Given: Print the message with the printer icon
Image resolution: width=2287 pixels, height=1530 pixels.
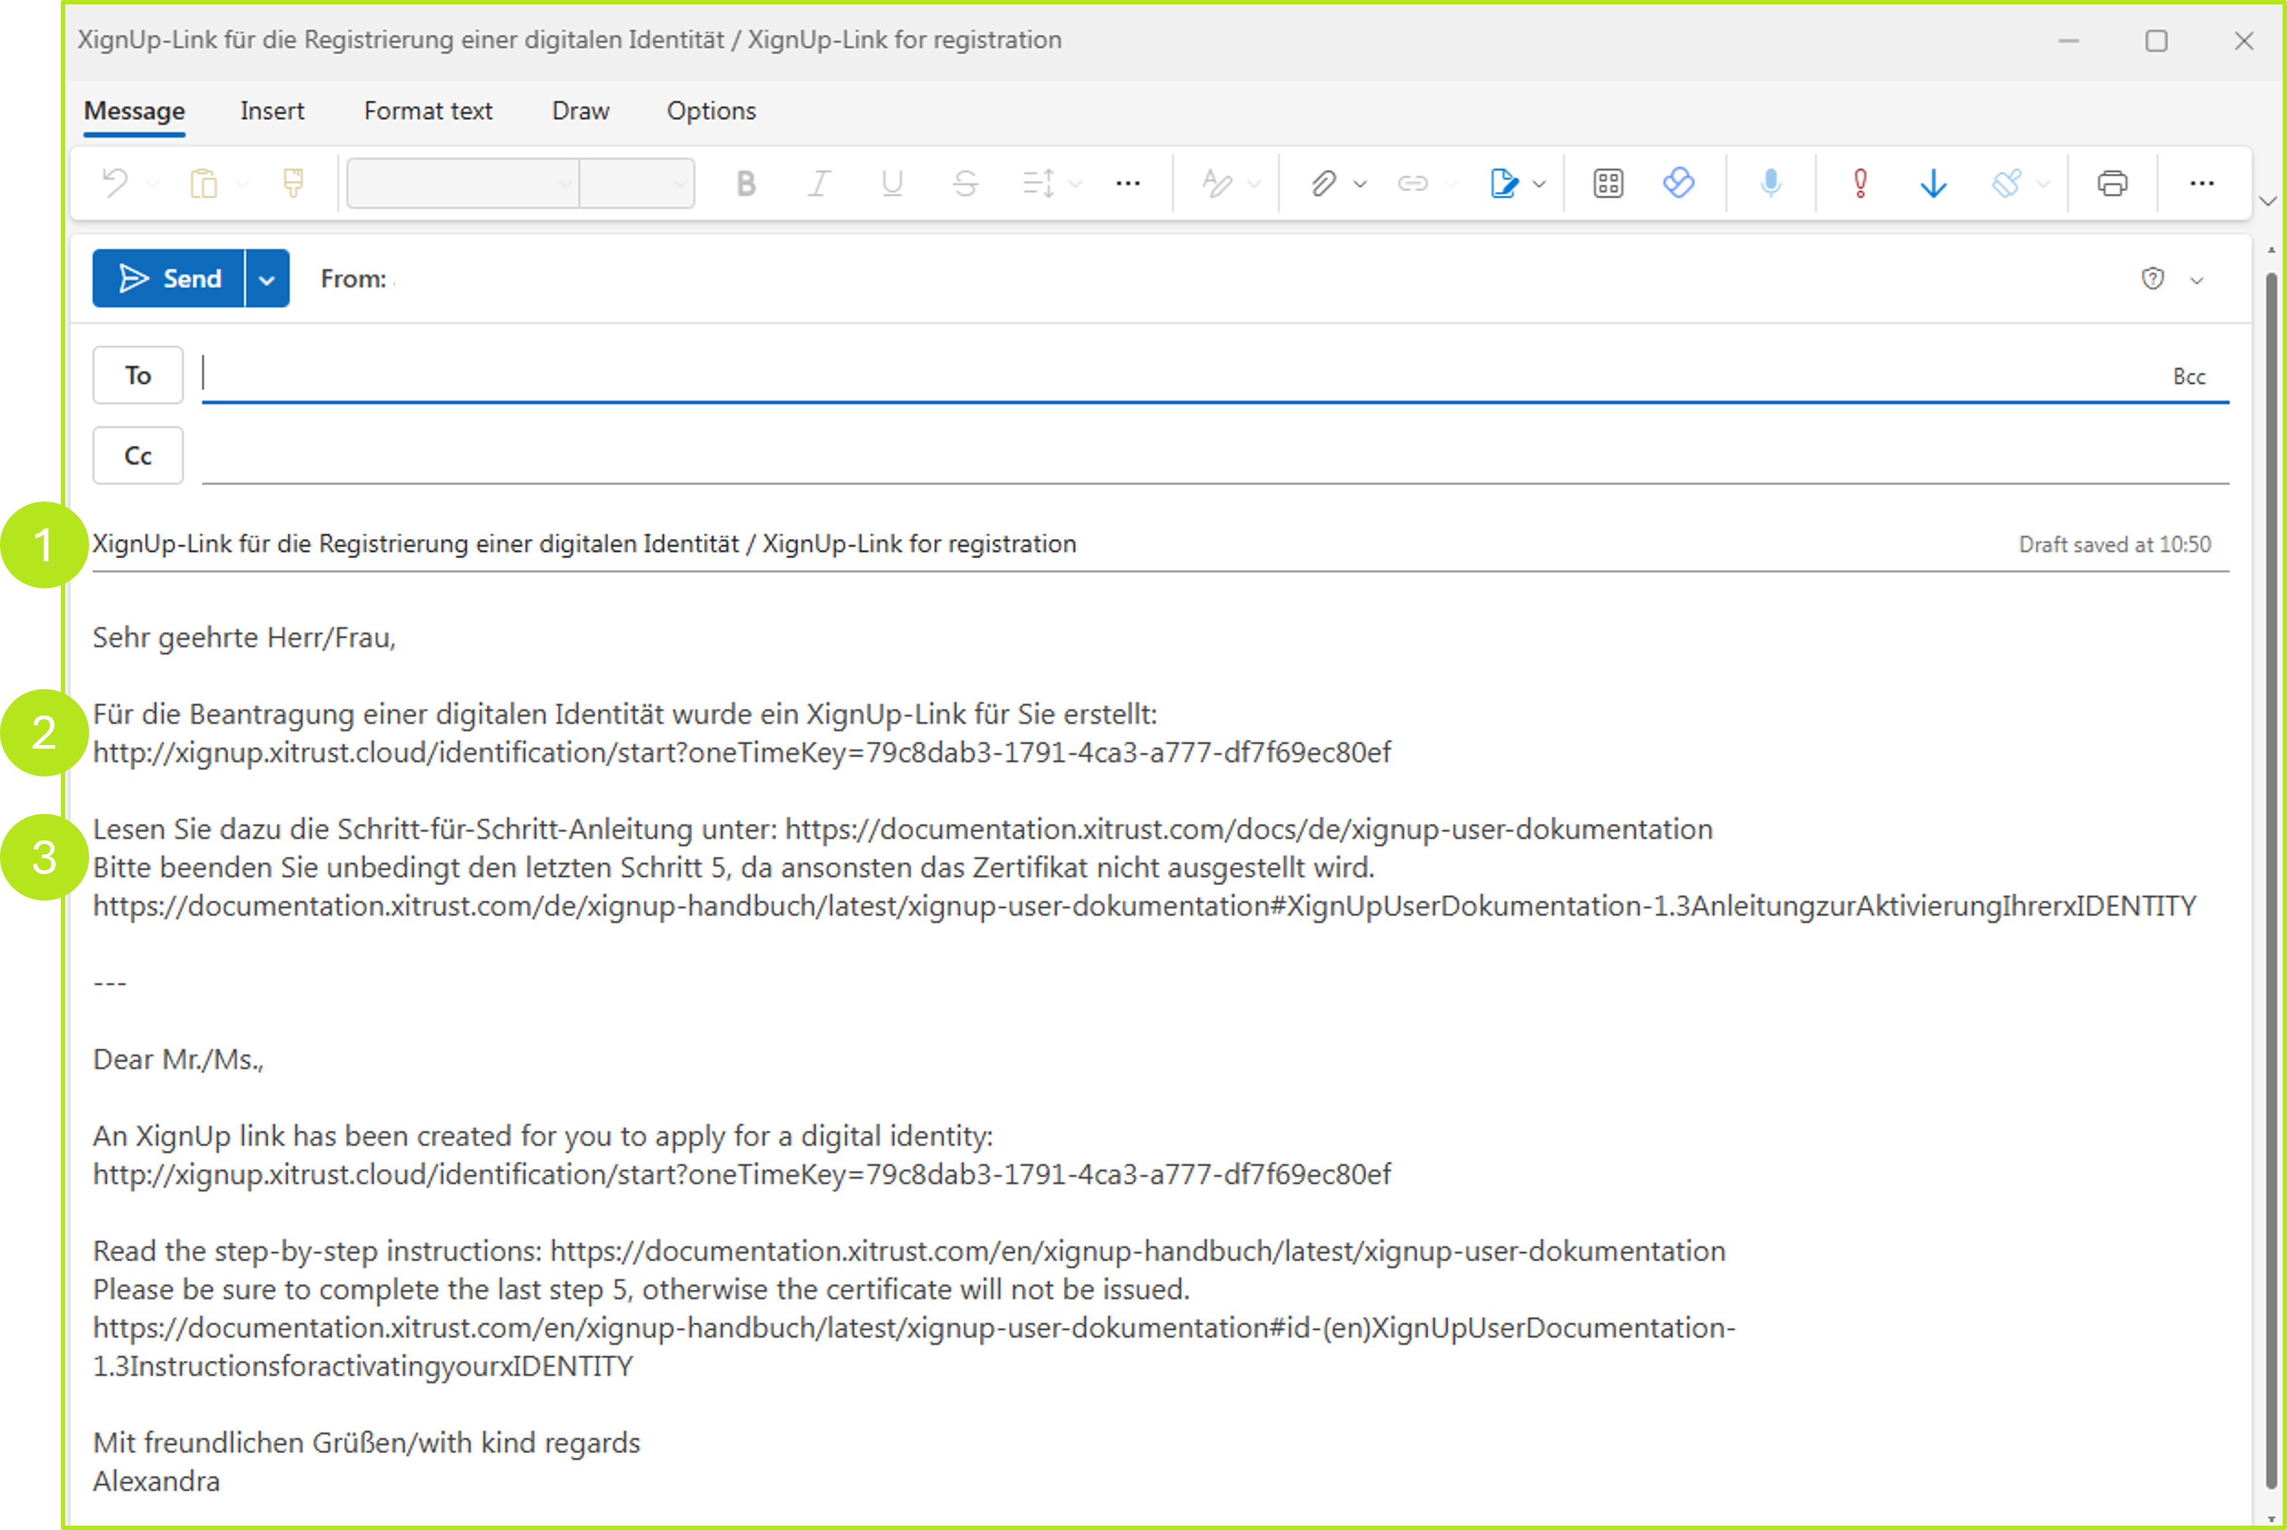Looking at the screenshot, I should point(2111,183).
